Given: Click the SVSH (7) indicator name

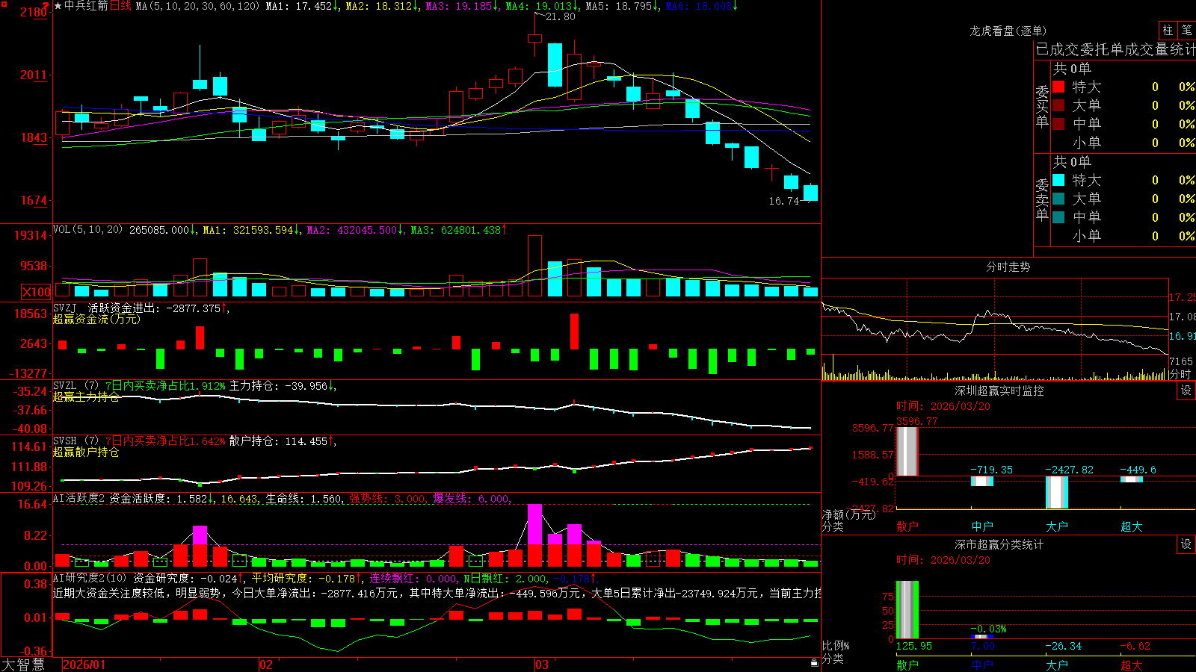Looking at the screenshot, I should coord(75,441).
